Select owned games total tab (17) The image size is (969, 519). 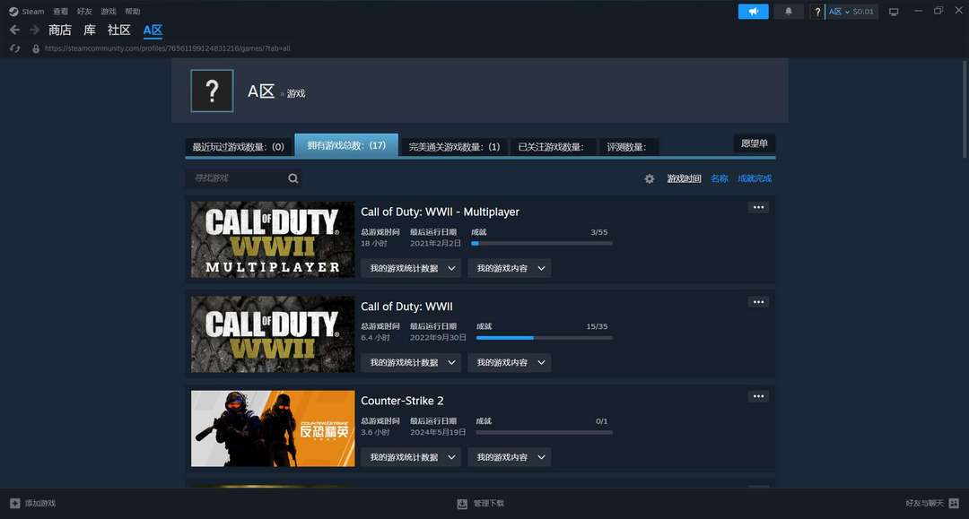point(346,145)
